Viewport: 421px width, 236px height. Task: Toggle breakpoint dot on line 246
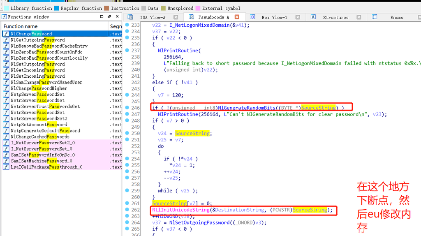coord(127,108)
